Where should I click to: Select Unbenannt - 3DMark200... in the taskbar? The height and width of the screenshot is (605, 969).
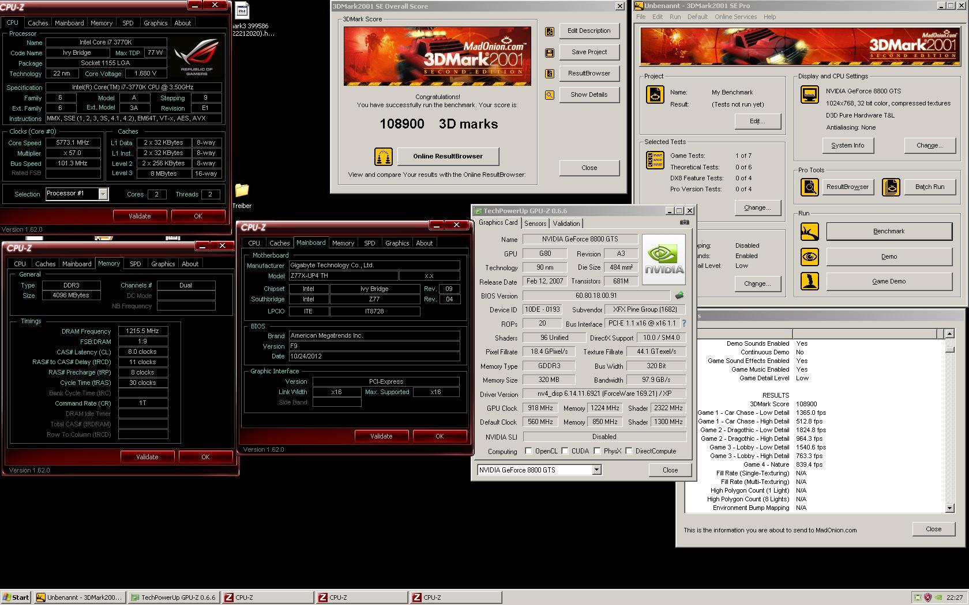[79, 598]
